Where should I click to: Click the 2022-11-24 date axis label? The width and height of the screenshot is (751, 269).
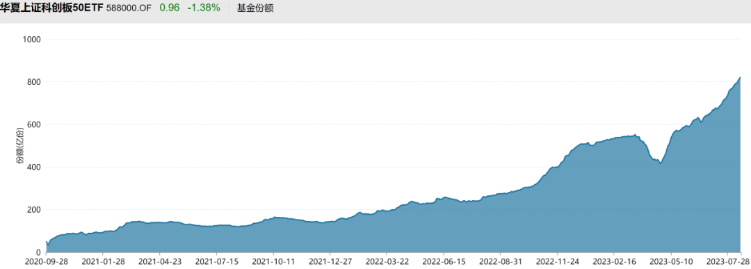point(557,263)
